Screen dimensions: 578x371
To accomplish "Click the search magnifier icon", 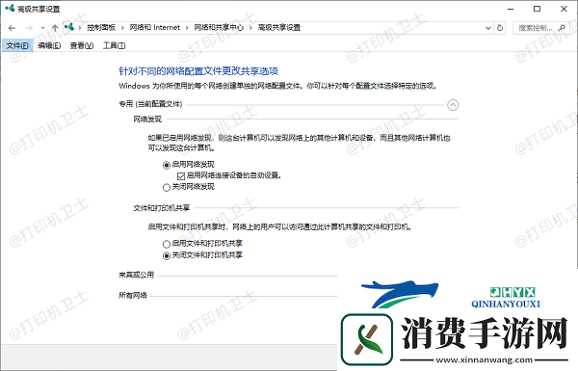I will click(x=562, y=28).
